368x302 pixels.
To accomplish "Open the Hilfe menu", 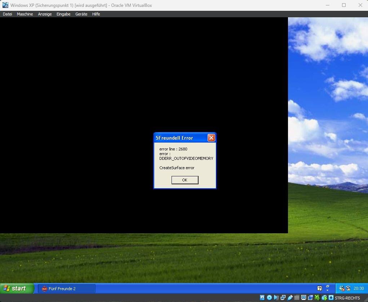I will click(96, 14).
